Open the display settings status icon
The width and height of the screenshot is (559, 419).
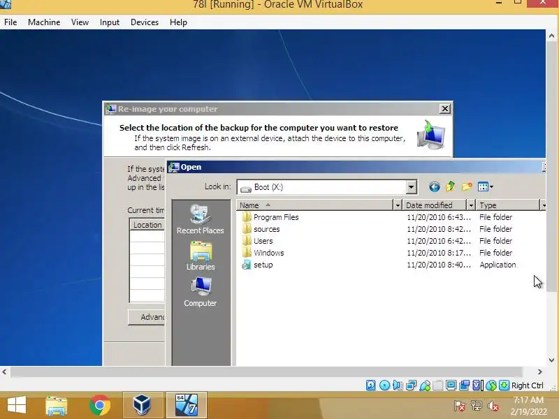(x=451, y=385)
